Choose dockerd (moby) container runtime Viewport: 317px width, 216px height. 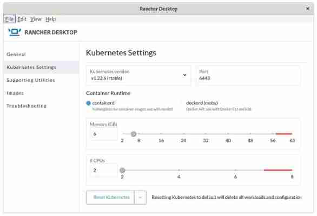202,103
